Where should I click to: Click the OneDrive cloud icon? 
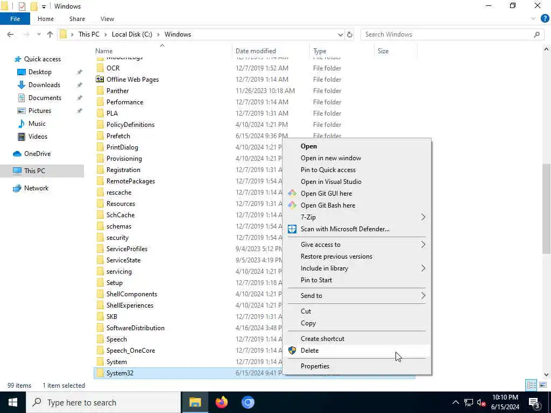(x=17, y=154)
